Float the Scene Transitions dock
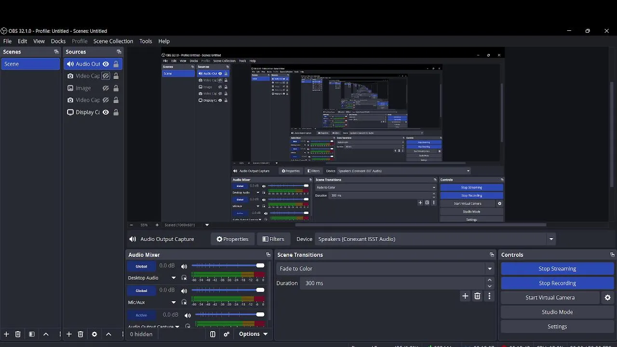617x347 pixels. 492,254
